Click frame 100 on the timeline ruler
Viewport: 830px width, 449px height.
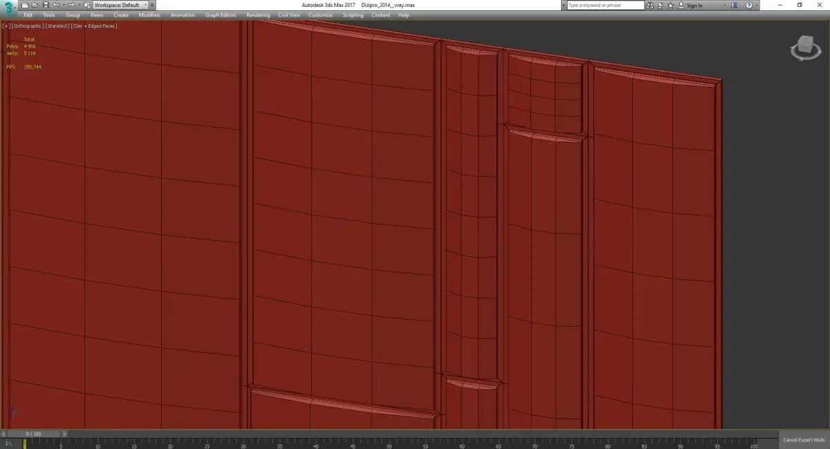[x=753, y=446]
